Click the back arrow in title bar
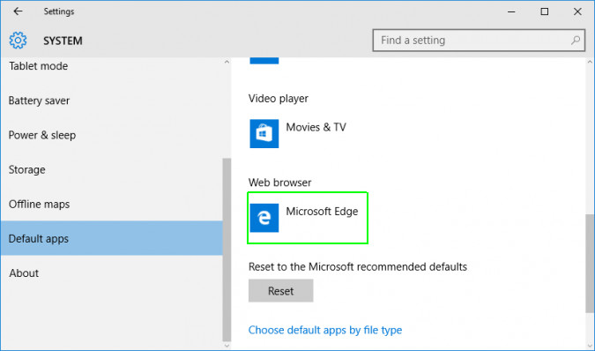Image resolution: width=595 pixels, height=351 pixels. [18, 11]
